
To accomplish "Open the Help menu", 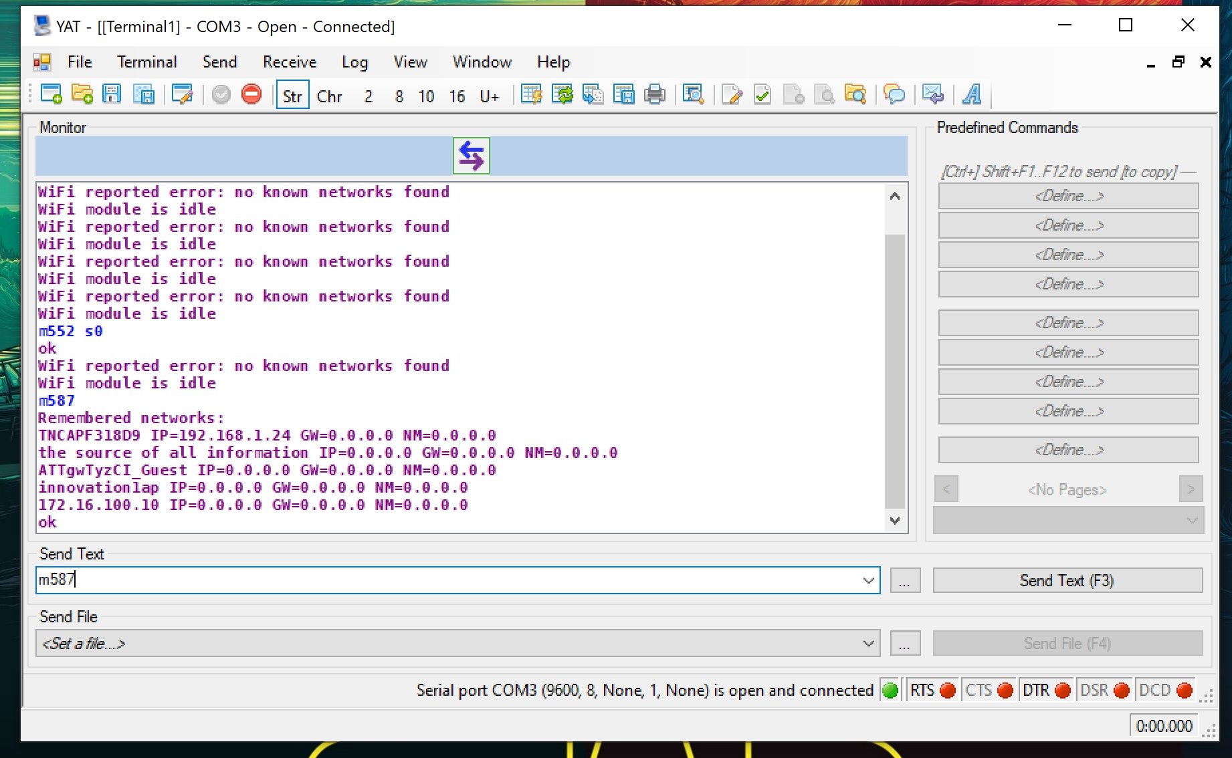I will coord(554,62).
